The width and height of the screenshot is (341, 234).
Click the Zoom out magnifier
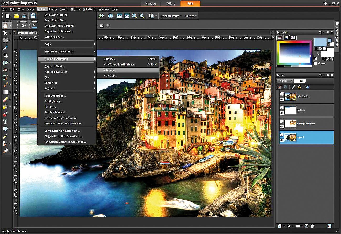click(134, 16)
